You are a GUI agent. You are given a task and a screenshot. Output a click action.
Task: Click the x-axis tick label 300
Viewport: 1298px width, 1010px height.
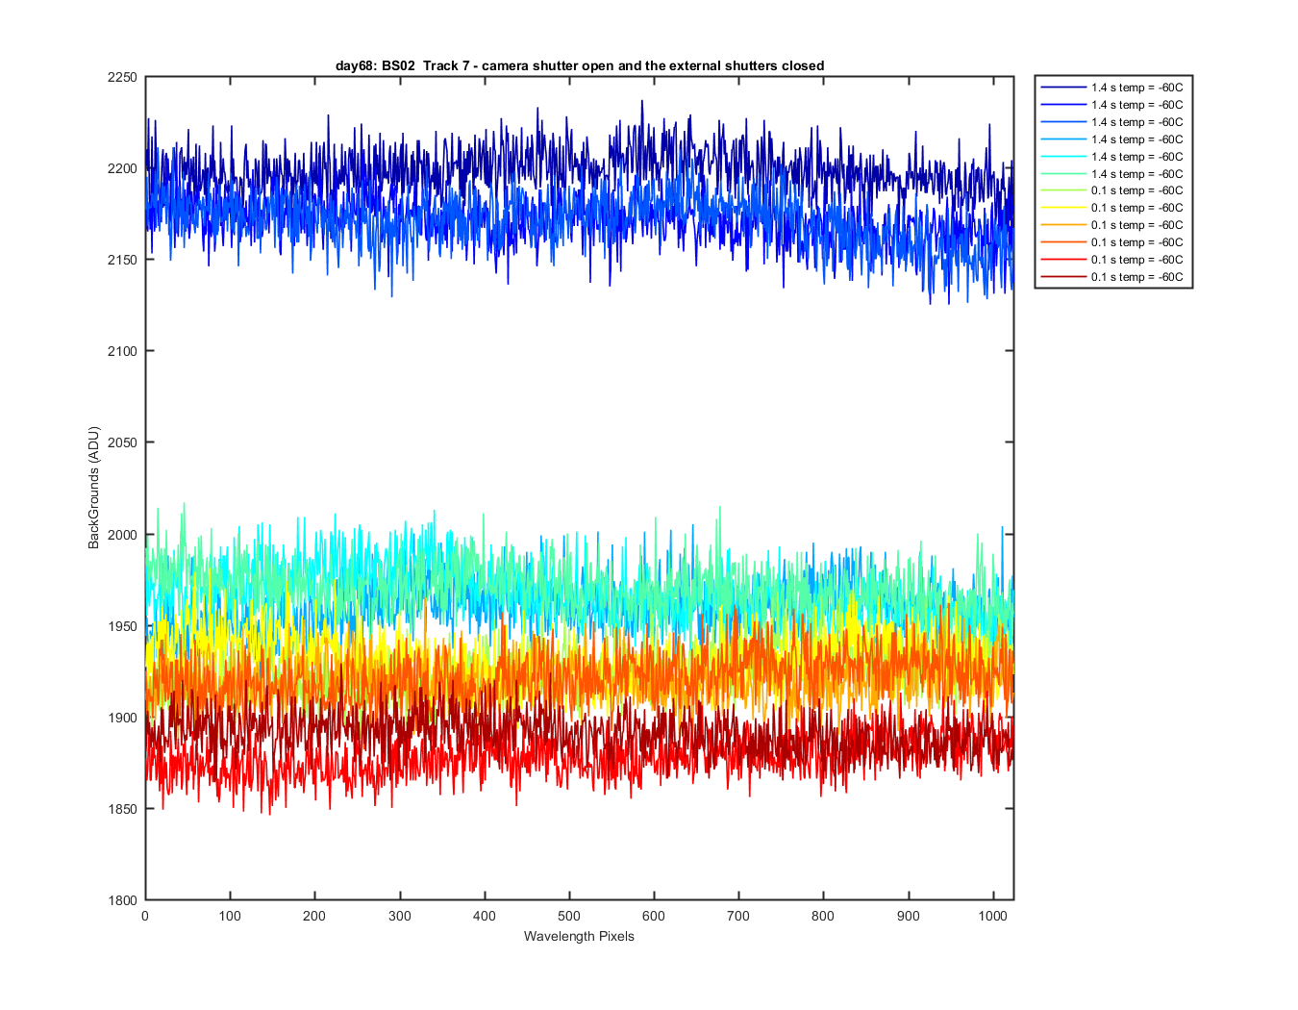tap(399, 916)
